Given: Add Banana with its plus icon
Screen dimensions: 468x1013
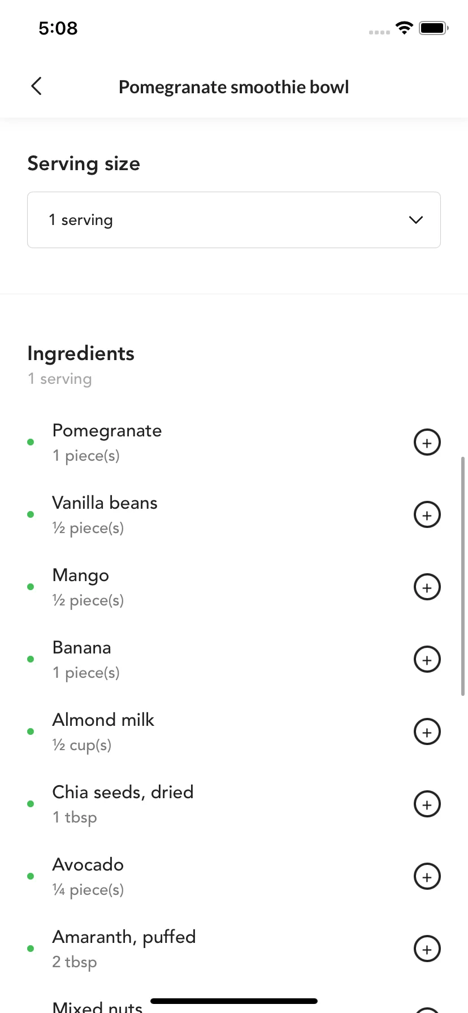Looking at the screenshot, I should pos(427,660).
